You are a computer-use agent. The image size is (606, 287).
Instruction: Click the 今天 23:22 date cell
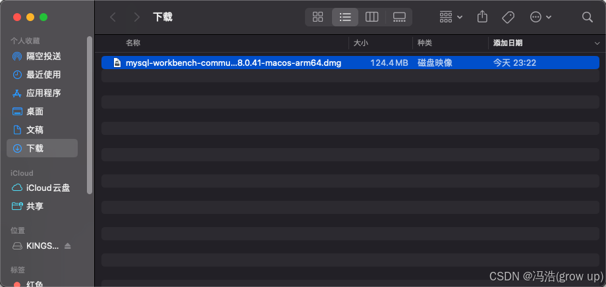point(514,63)
